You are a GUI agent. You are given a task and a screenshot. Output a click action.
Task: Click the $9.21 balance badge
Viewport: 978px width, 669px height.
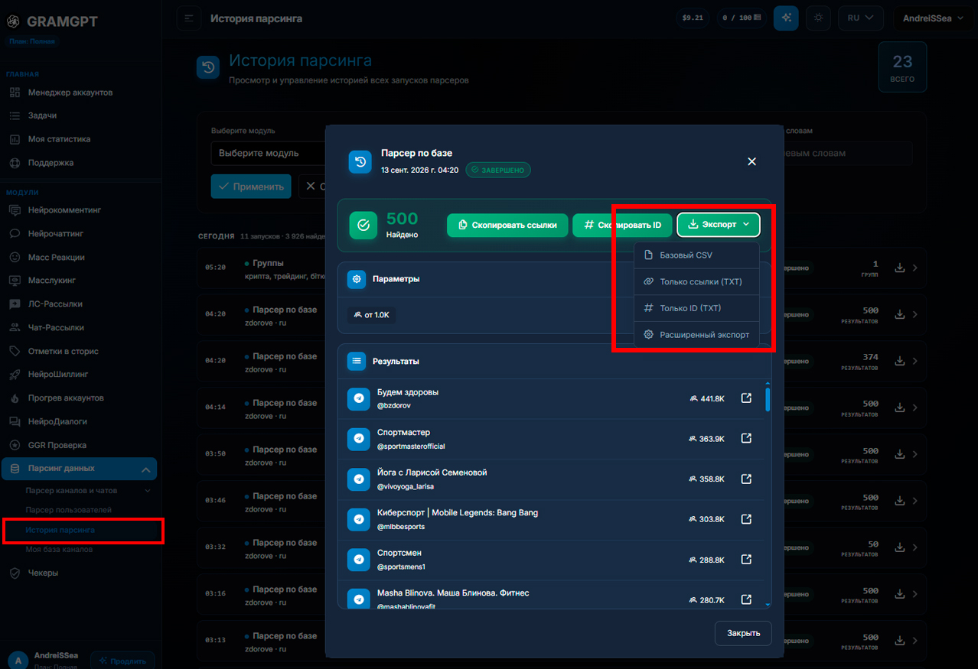pos(693,18)
